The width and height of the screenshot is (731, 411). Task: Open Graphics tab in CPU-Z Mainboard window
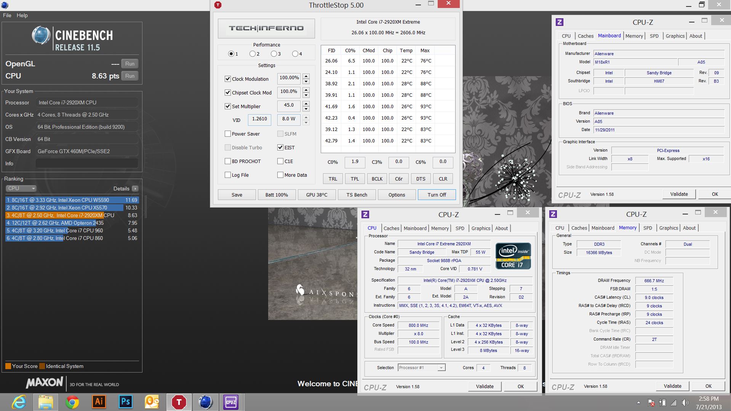tap(675, 36)
